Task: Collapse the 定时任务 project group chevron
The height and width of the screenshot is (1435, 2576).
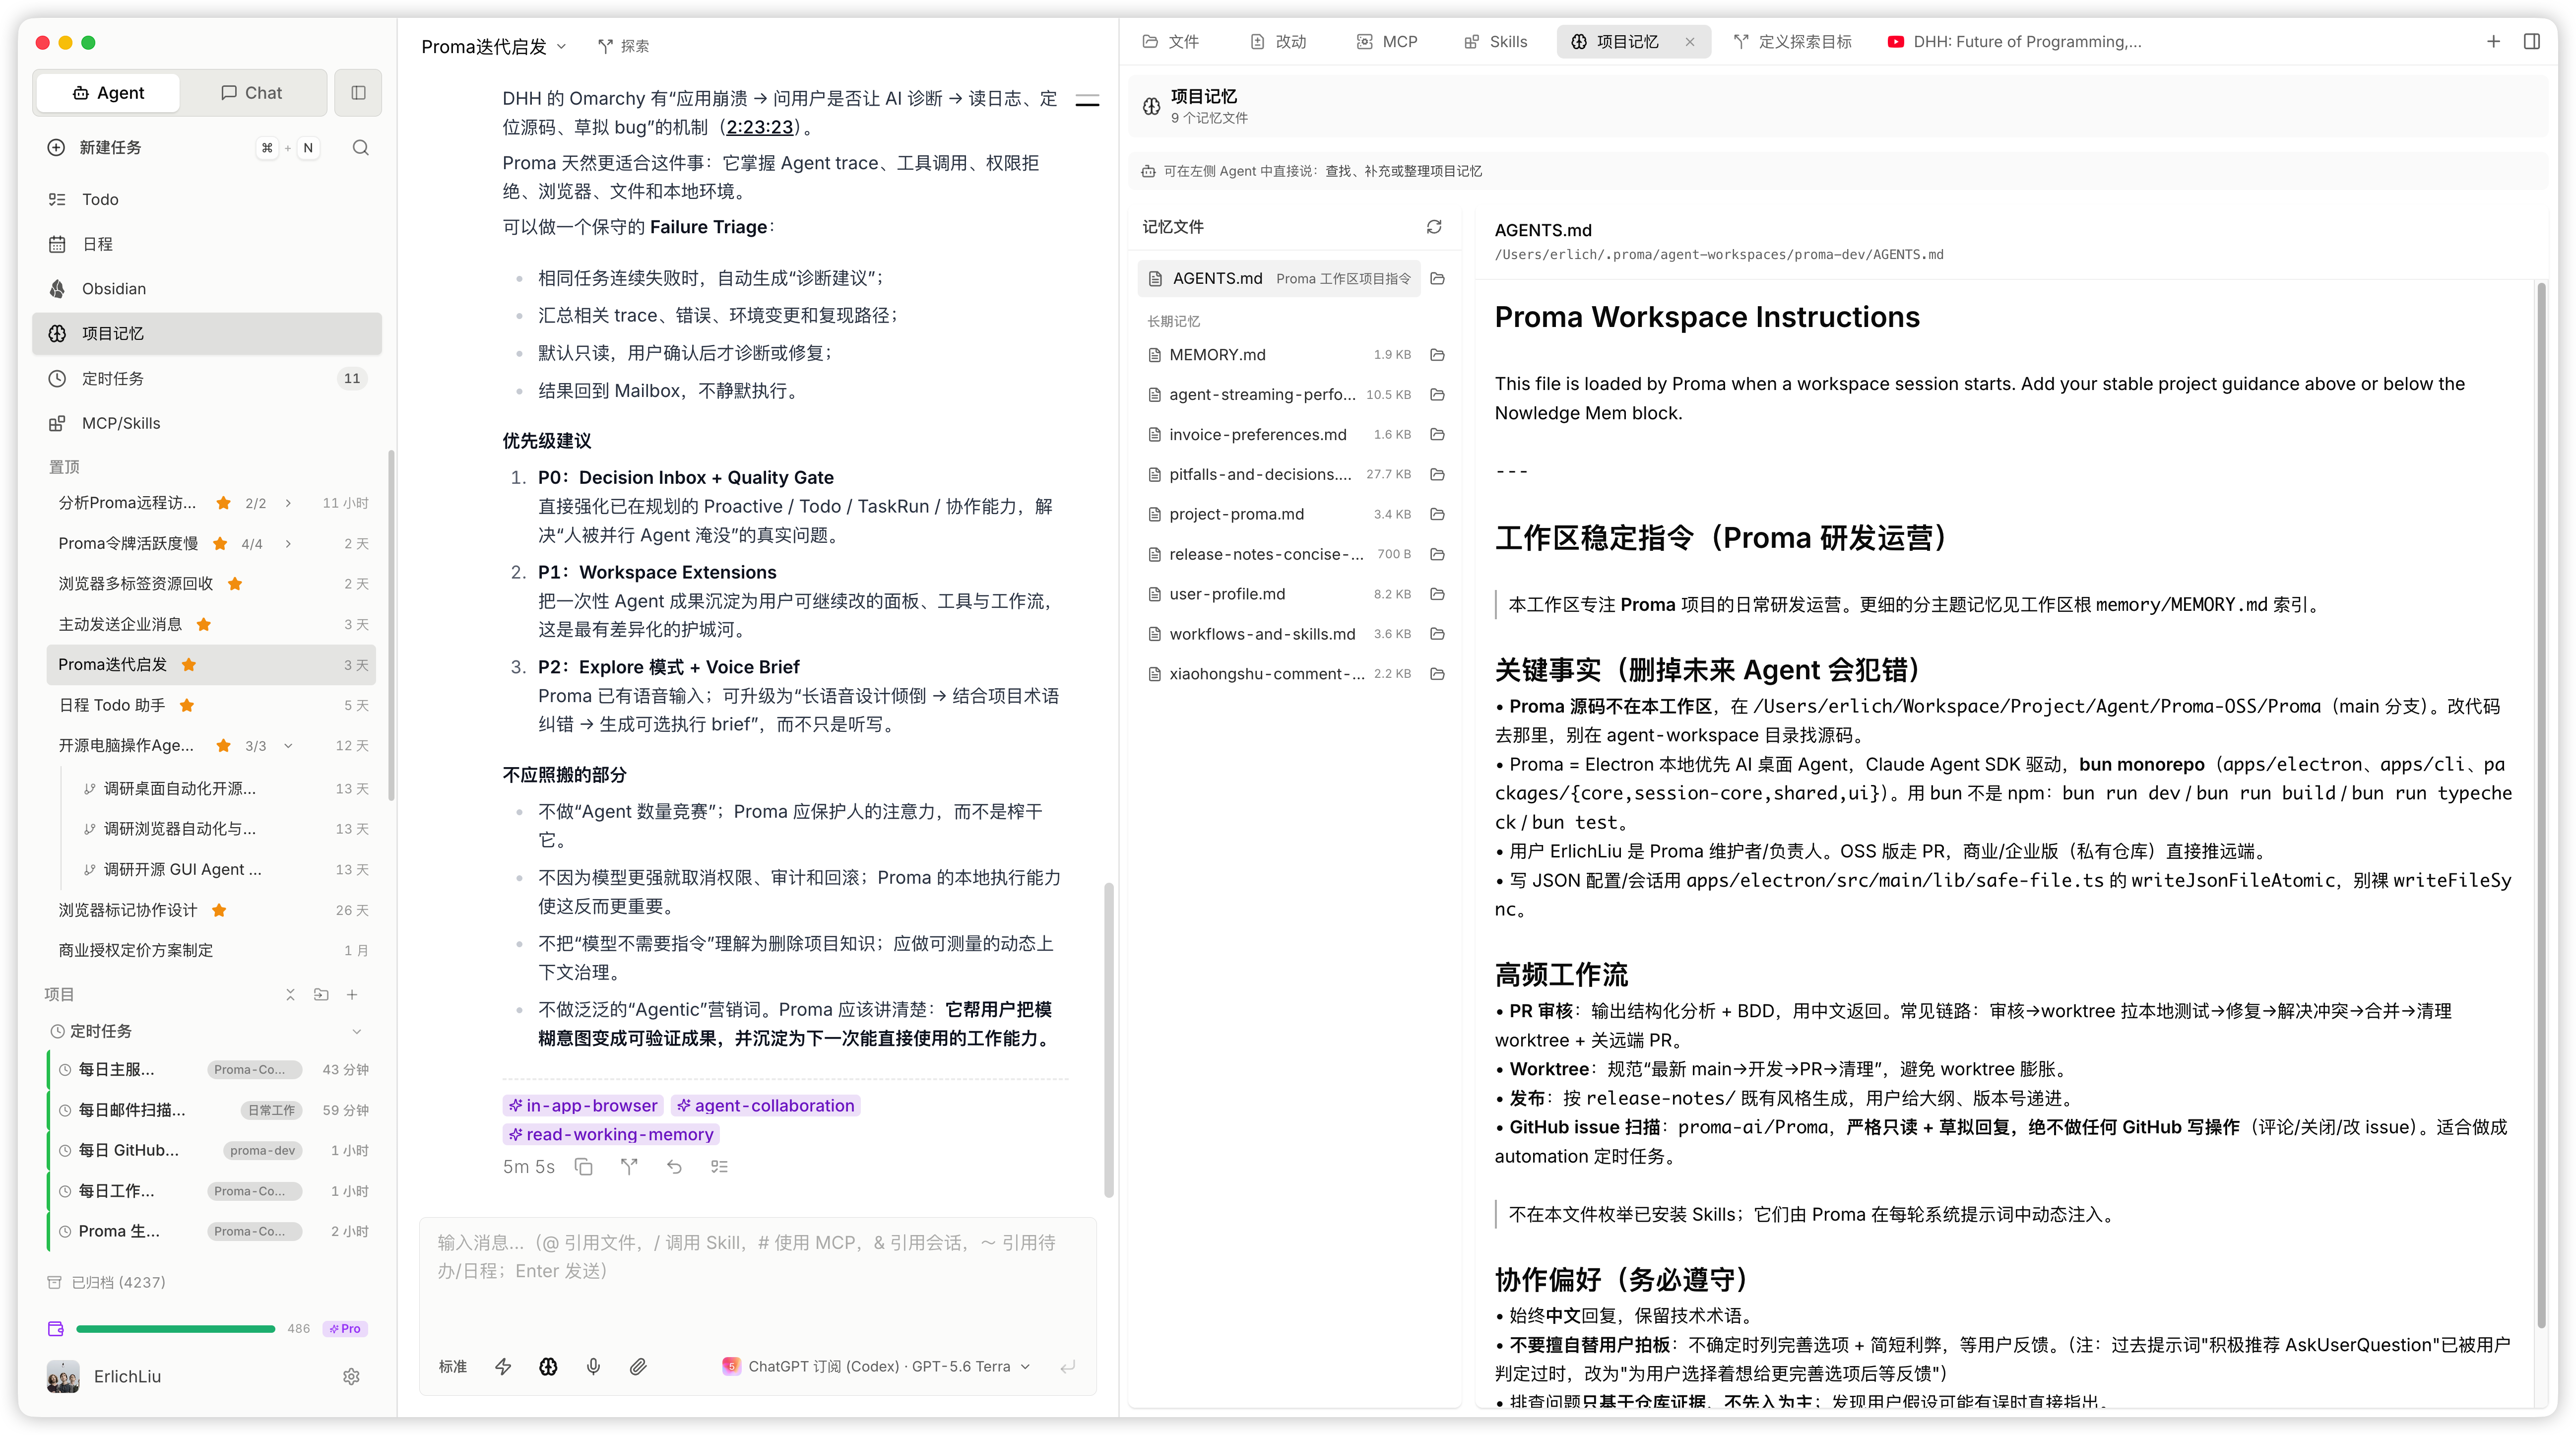Action: tap(357, 1031)
